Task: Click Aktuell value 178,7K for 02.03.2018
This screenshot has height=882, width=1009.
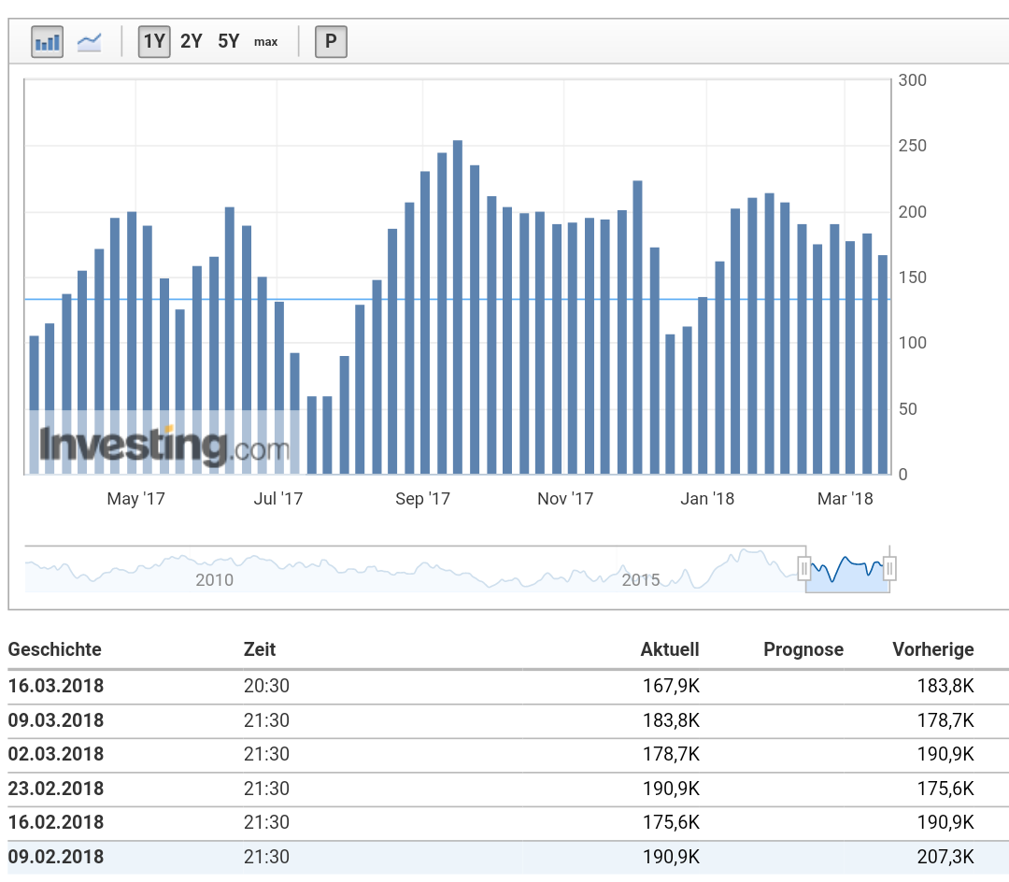Action: (x=671, y=754)
